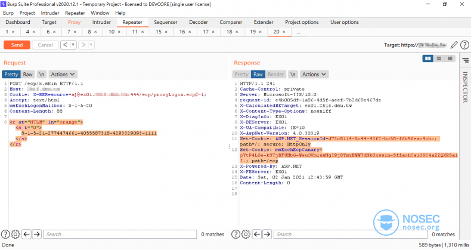Close Repeater tab 18
Viewport: 471px width, 250px height.
coord(237,32)
